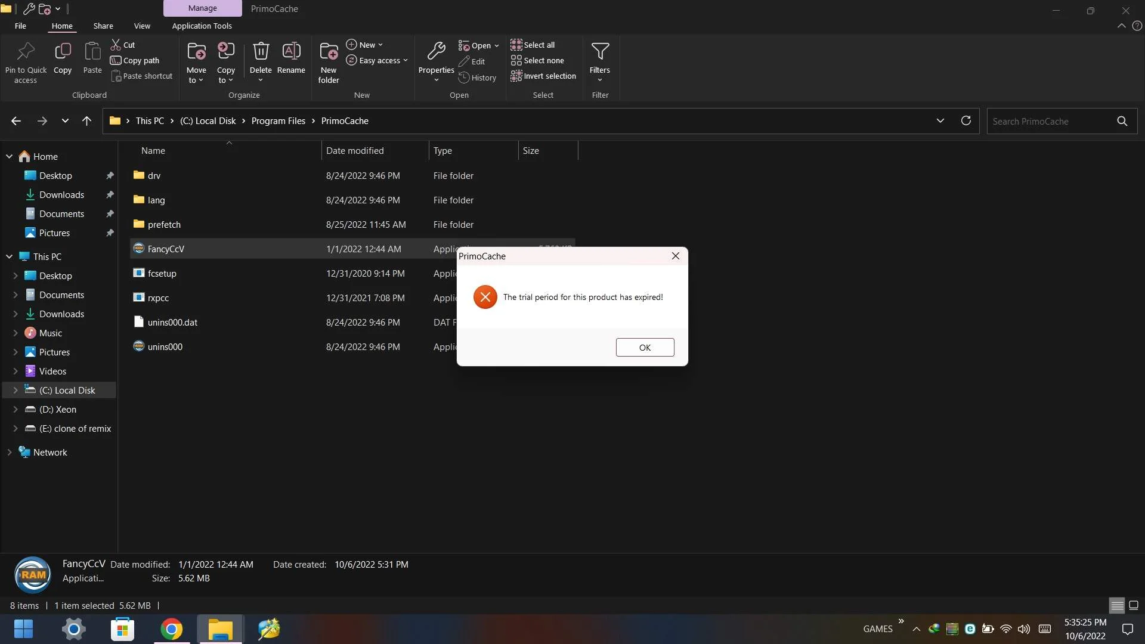1145x644 pixels.
Task: Open the recent locations dropdown arrow
Action: pyautogui.click(x=65, y=121)
